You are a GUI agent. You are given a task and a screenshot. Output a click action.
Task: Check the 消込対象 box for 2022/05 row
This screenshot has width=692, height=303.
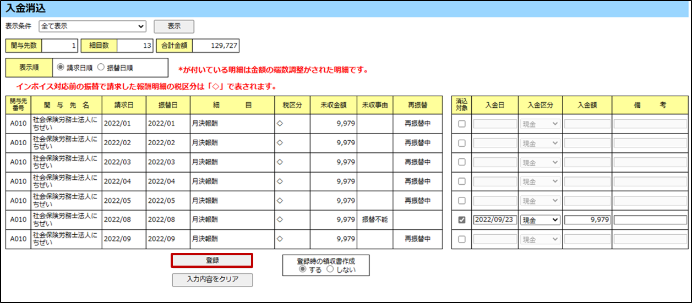462,201
